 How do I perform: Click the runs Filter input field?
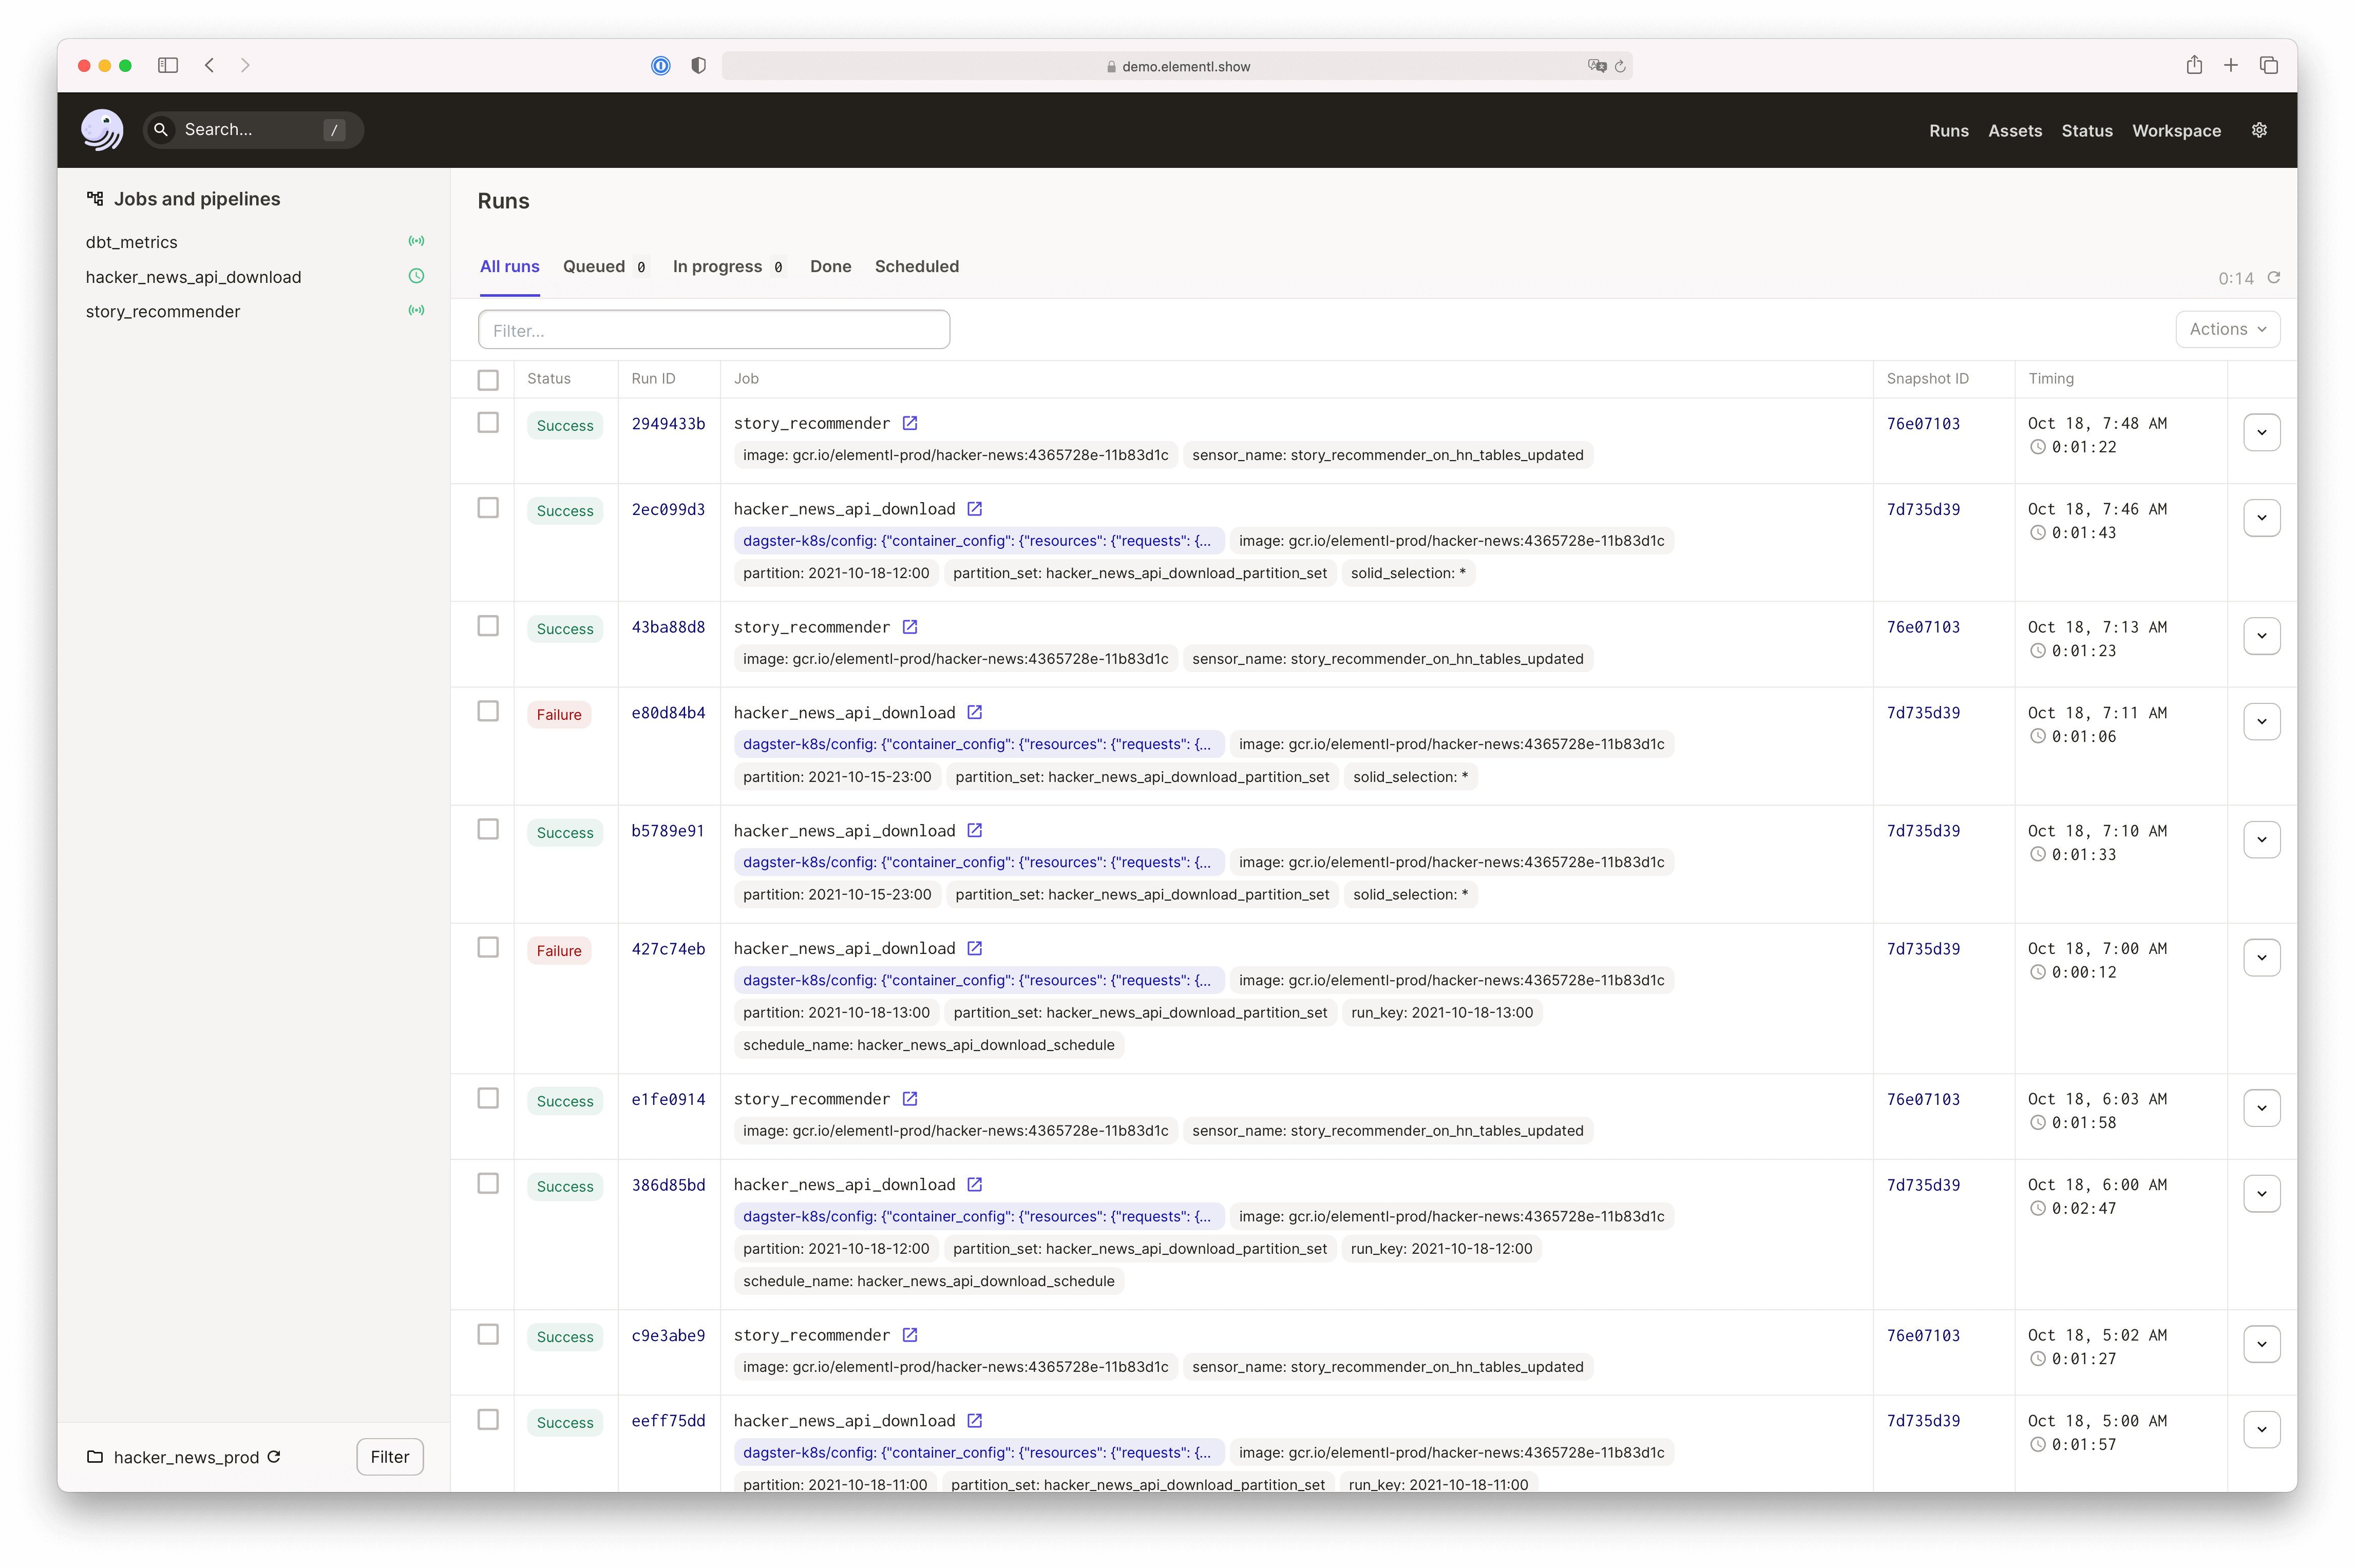click(x=713, y=330)
